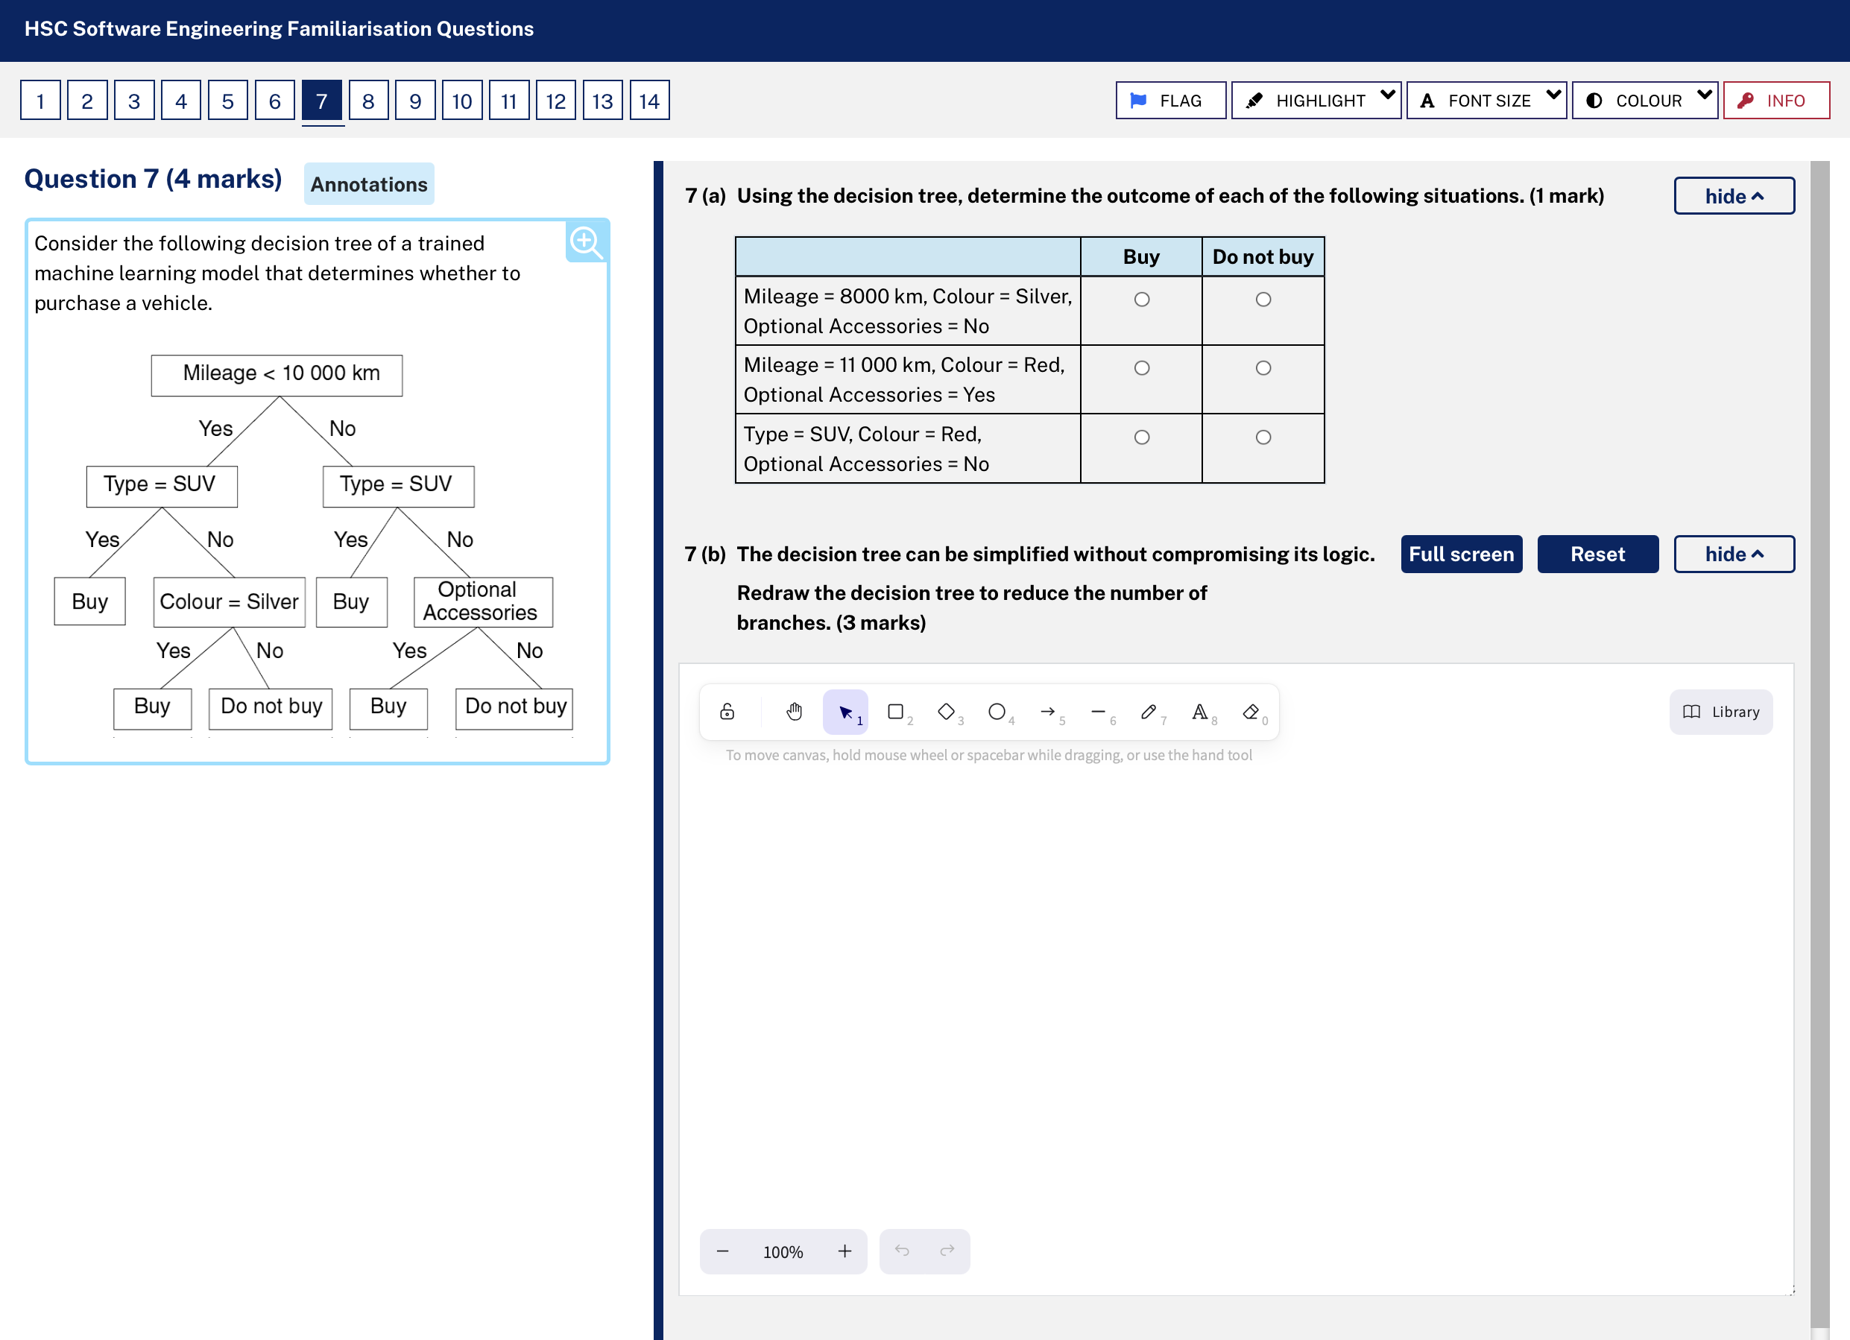
Task: Open the Annotations panel
Action: tap(369, 183)
